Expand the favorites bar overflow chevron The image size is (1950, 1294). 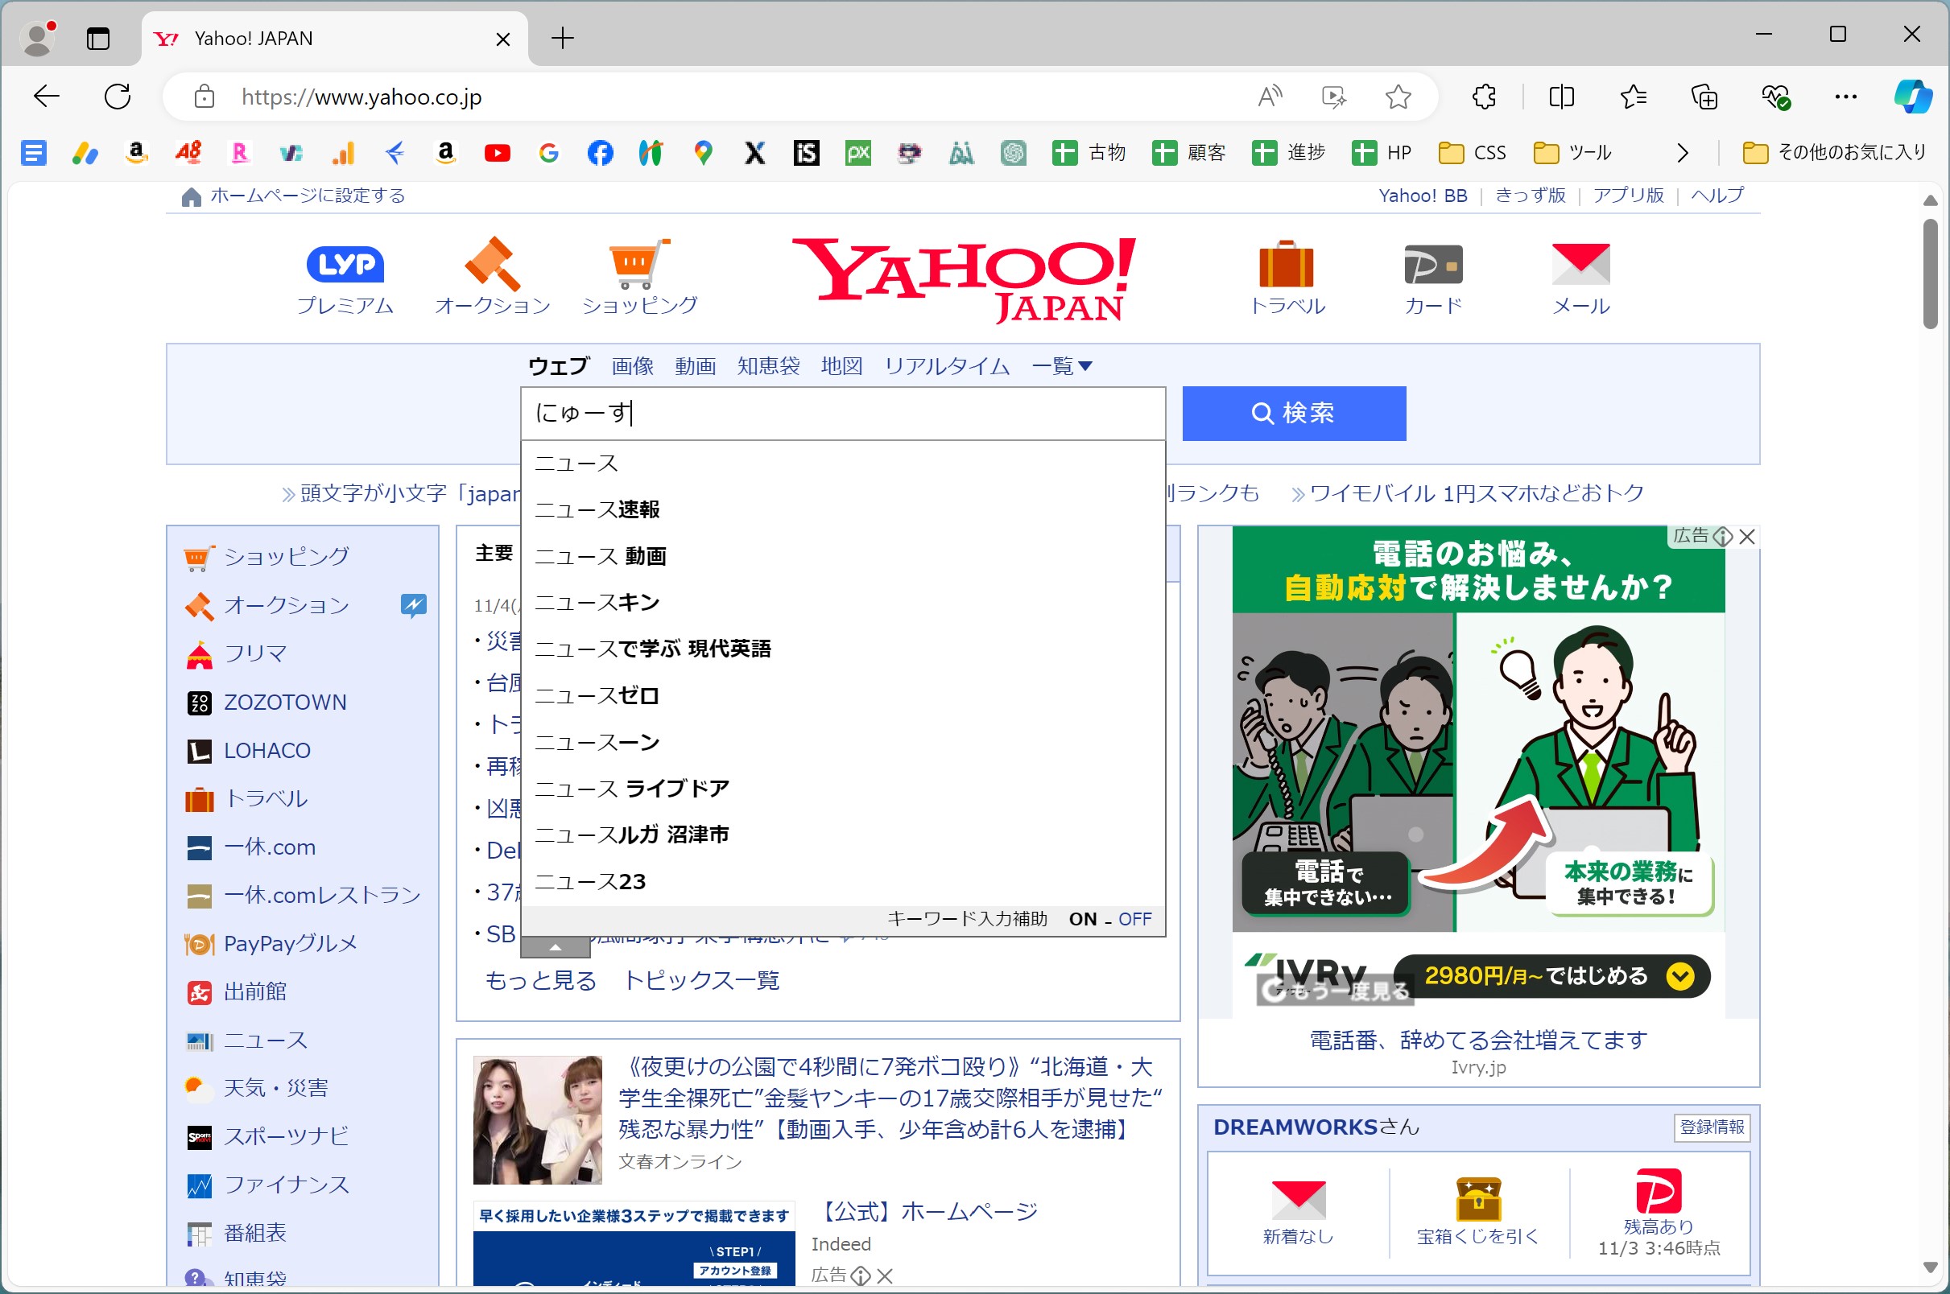(x=1682, y=152)
